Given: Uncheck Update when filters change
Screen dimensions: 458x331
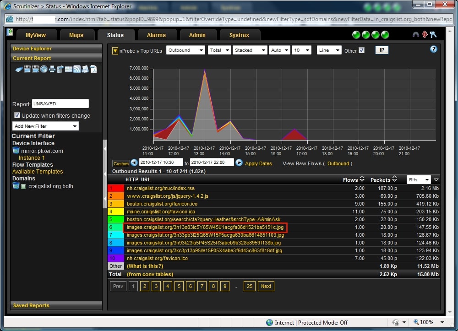Looking at the screenshot, I should pyautogui.click(x=17, y=115).
